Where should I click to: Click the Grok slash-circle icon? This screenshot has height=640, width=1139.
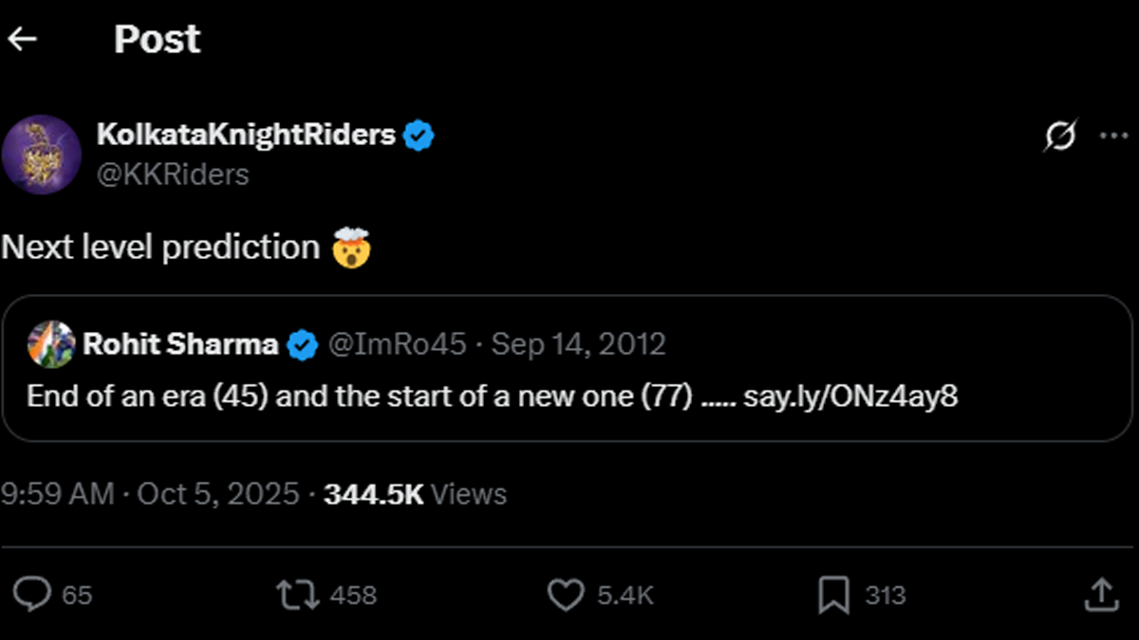click(1059, 137)
